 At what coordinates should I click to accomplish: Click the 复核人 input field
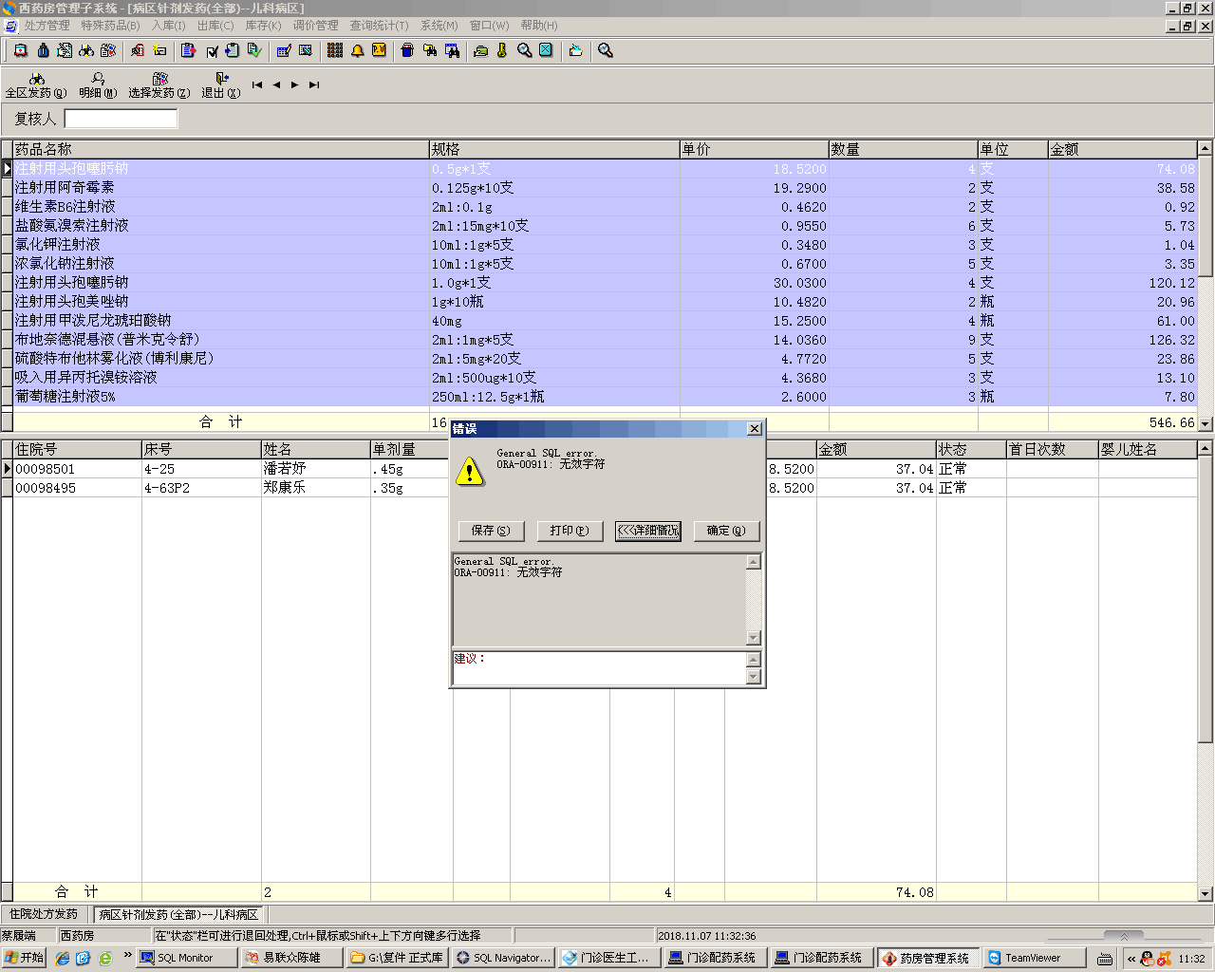tap(121, 119)
